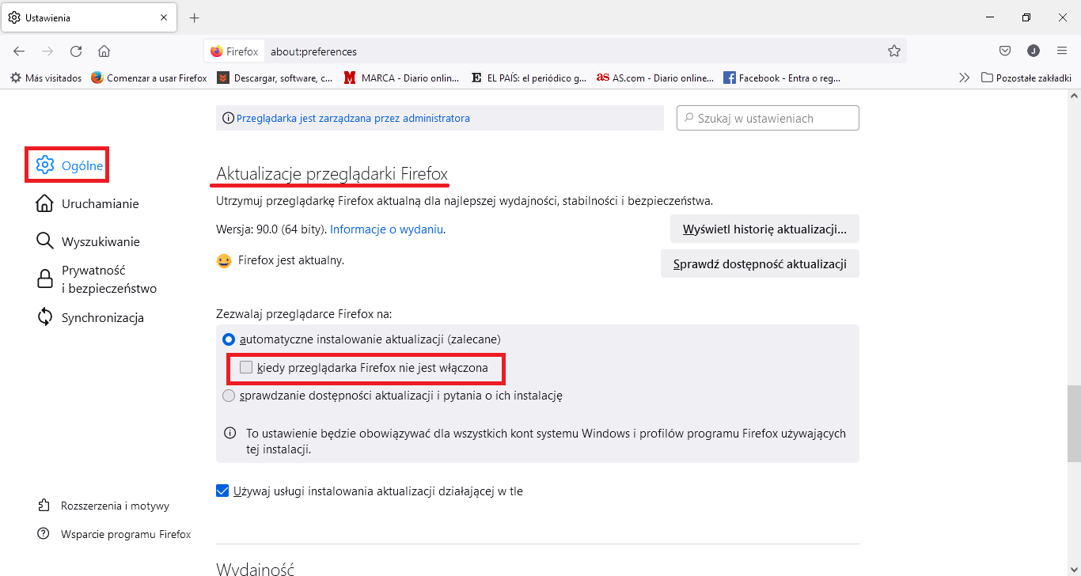Image resolution: width=1081 pixels, height=576 pixels.
Task: Click the address bar showing about:preferences
Action: [x=554, y=51]
